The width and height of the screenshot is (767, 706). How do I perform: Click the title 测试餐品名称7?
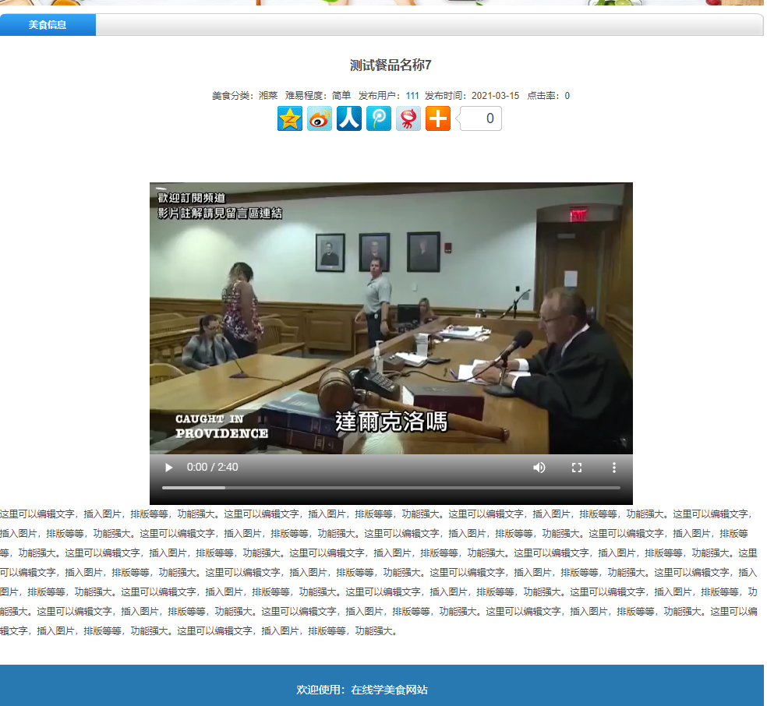pos(391,65)
